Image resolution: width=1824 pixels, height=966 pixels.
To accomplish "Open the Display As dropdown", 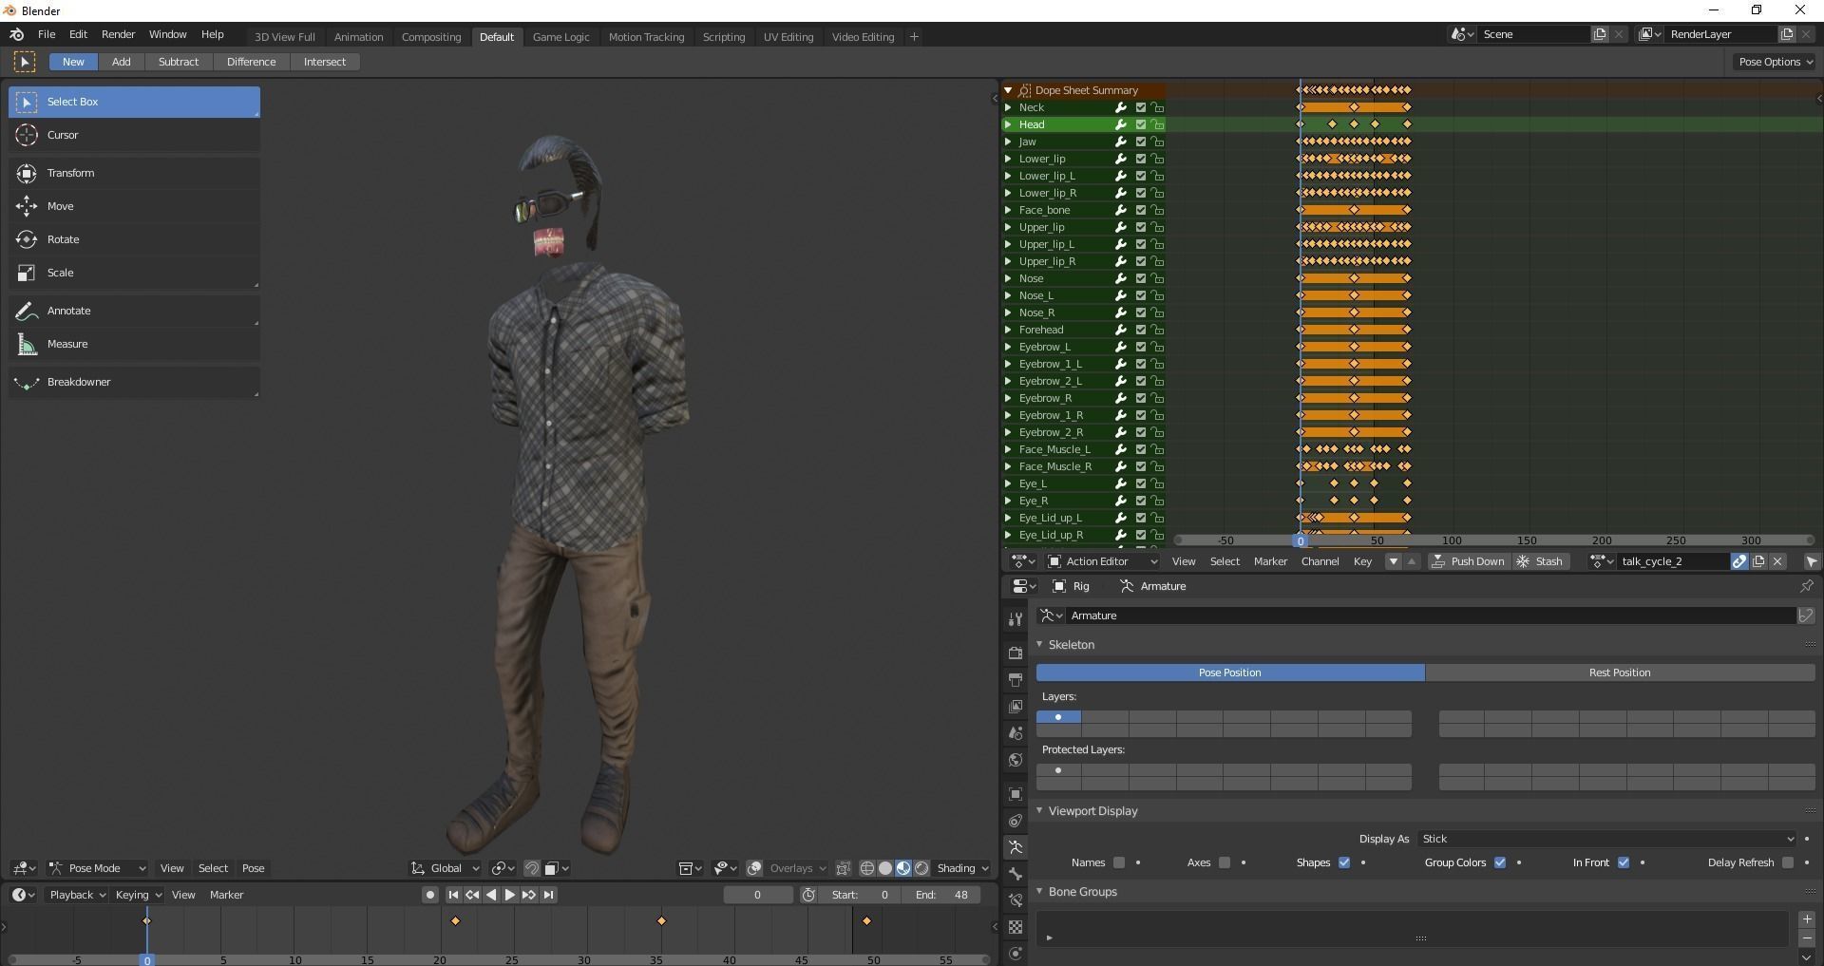I will coord(1606,839).
